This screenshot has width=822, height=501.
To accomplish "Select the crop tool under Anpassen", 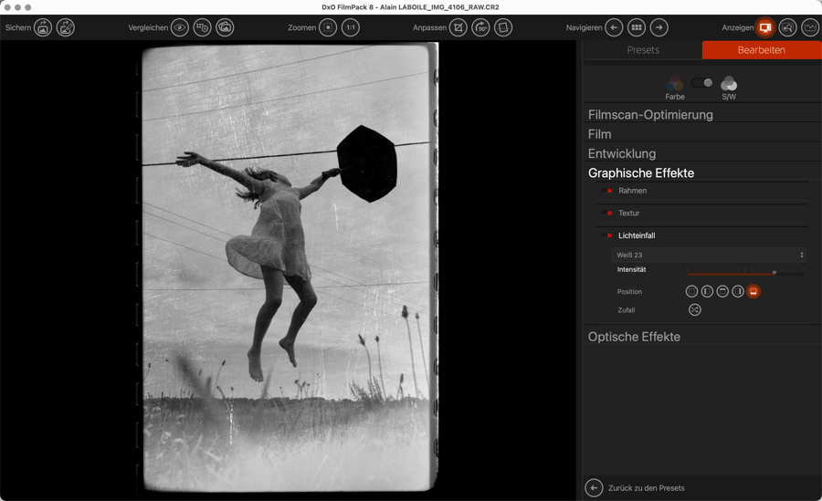I will pos(458,28).
